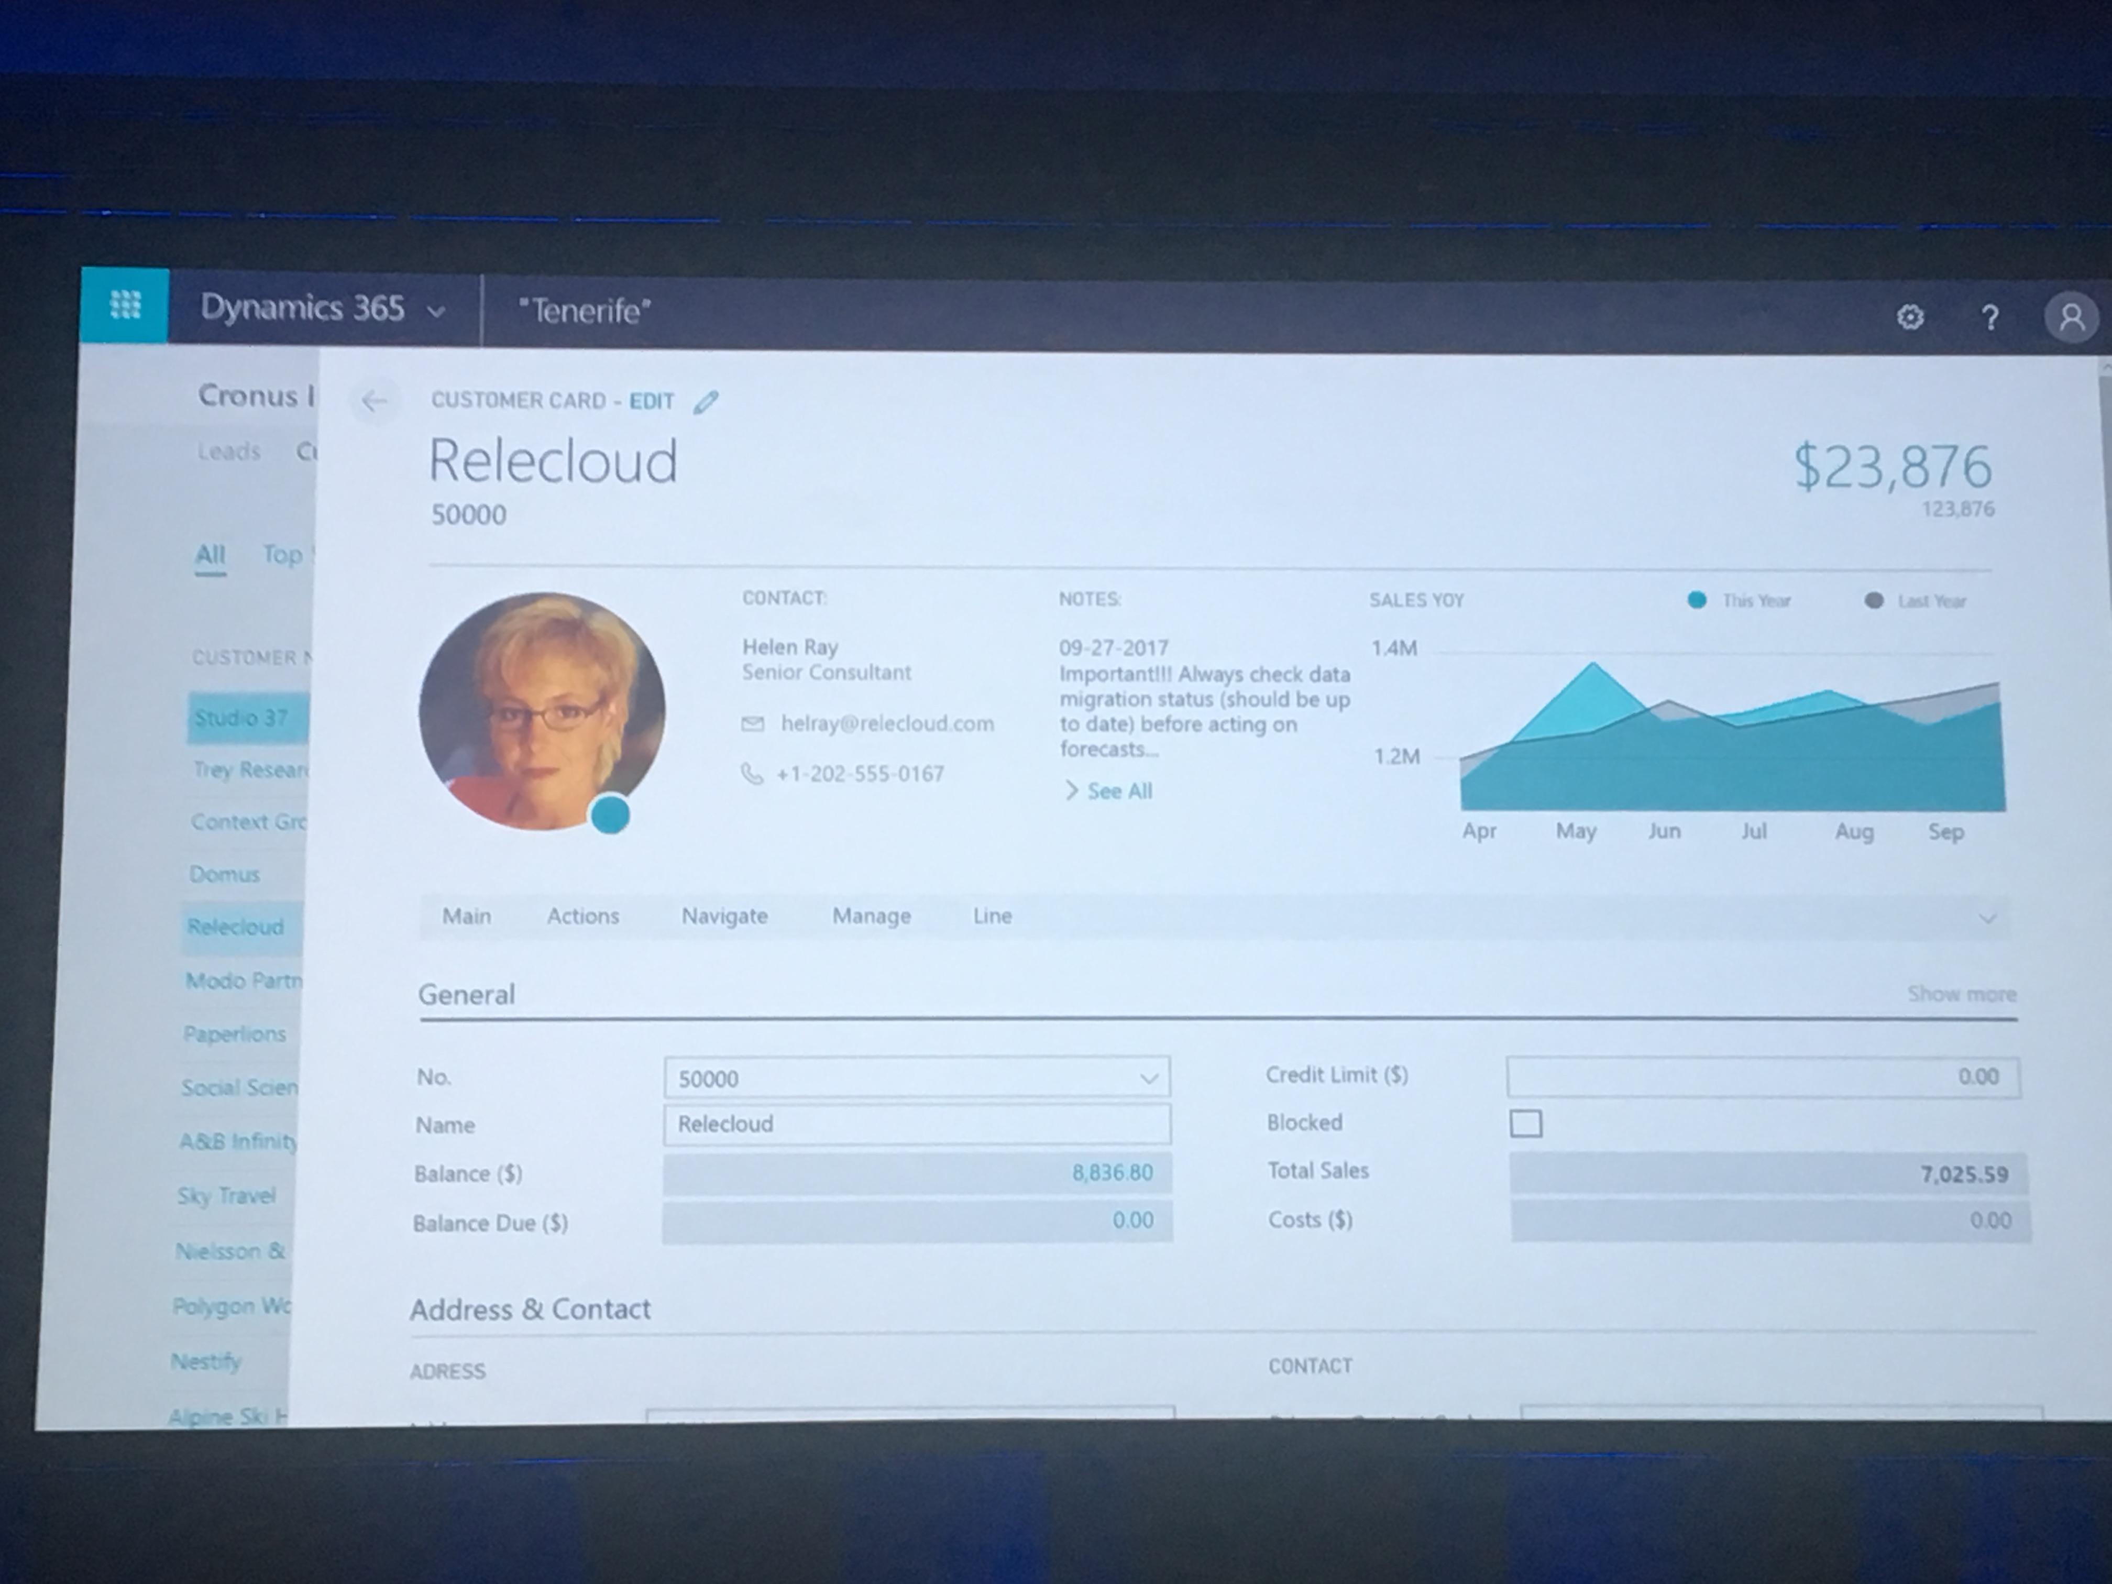Select Nestify customer row
The height and width of the screenshot is (1584, 2112).
point(205,1361)
